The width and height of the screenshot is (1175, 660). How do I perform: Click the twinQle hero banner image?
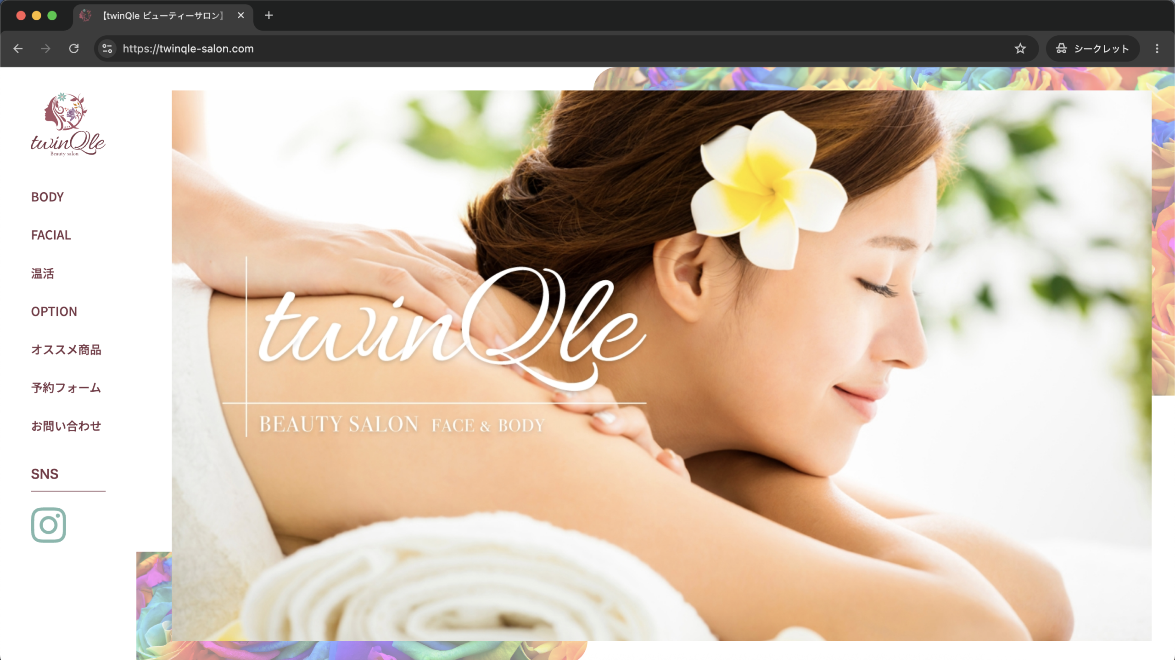661,366
